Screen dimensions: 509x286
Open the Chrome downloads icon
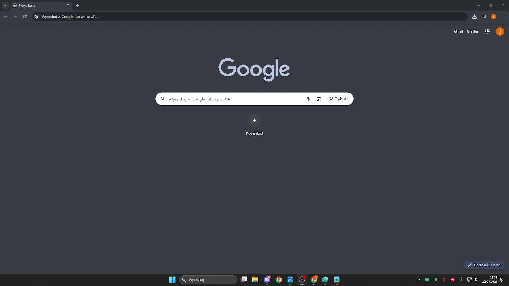point(474,17)
